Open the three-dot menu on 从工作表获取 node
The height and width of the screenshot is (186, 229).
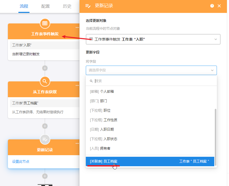77,85
